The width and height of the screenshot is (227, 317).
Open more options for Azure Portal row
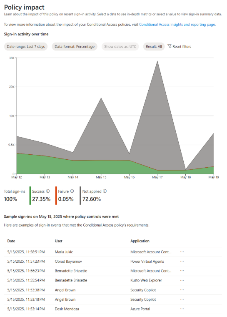pyautogui.click(x=182, y=309)
